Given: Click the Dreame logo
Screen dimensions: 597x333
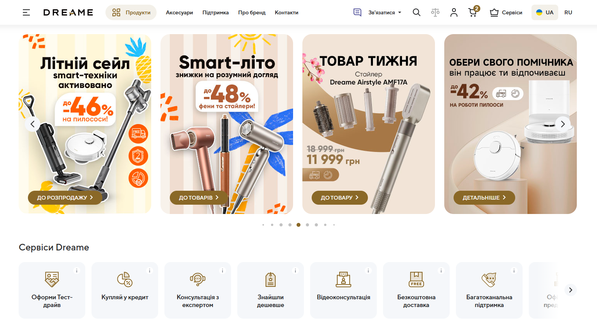Looking at the screenshot, I should pos(68,12).
